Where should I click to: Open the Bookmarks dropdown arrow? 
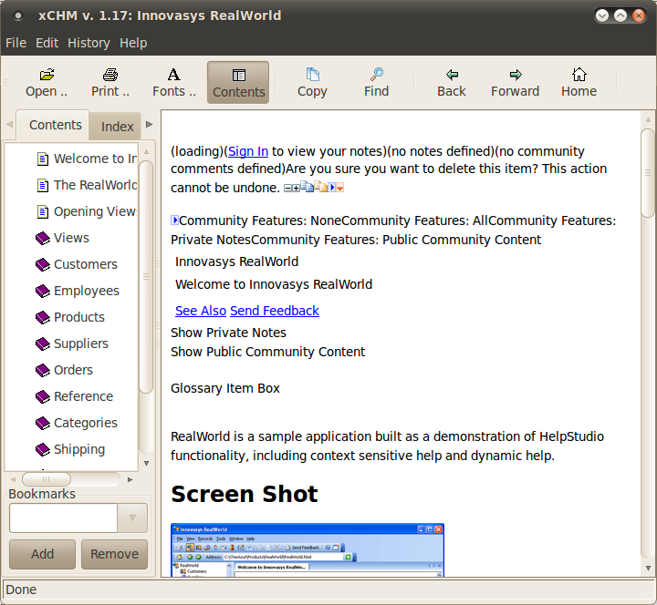(132, 518)
